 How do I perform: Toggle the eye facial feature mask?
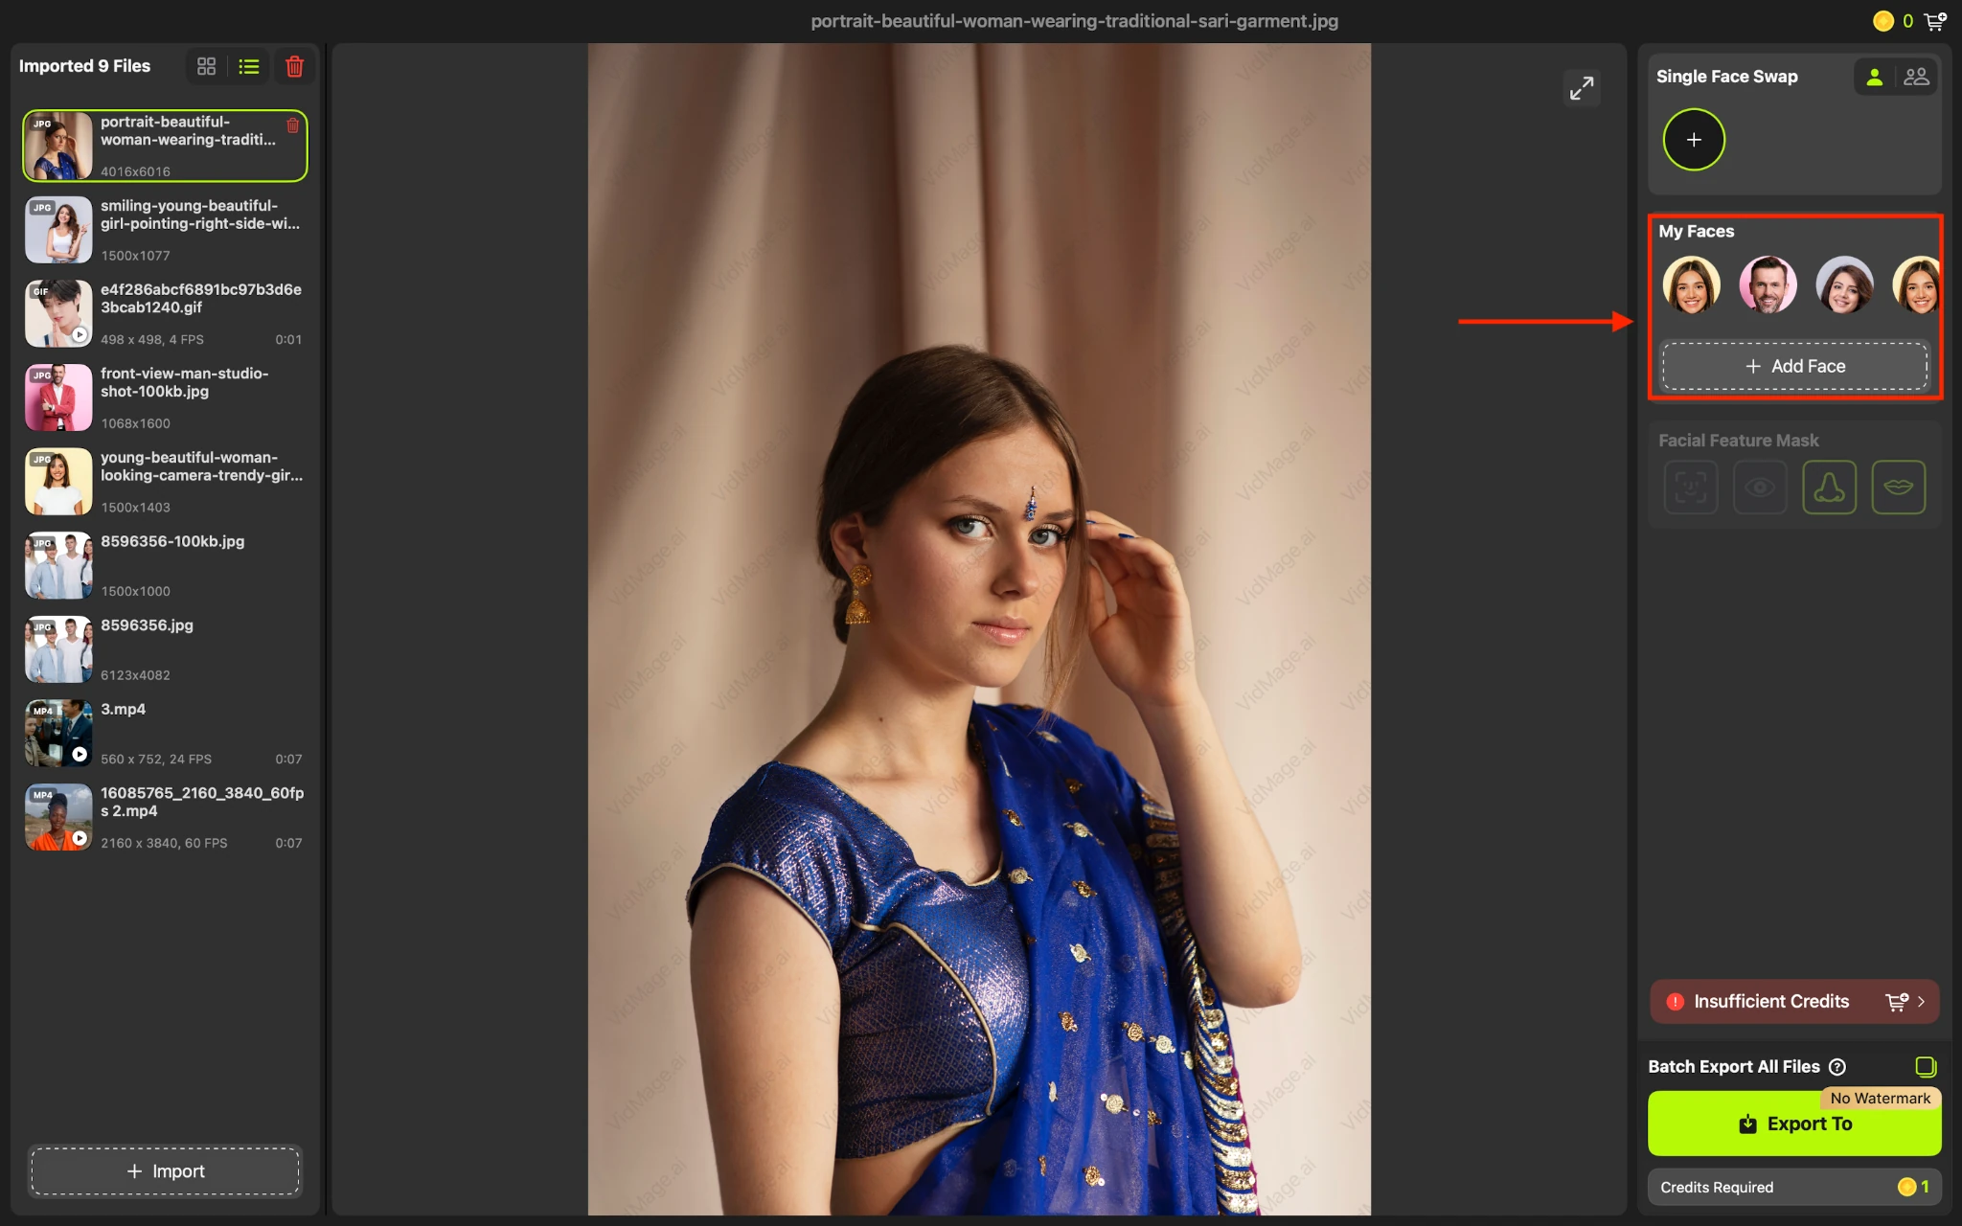(x=1760, y=487)
